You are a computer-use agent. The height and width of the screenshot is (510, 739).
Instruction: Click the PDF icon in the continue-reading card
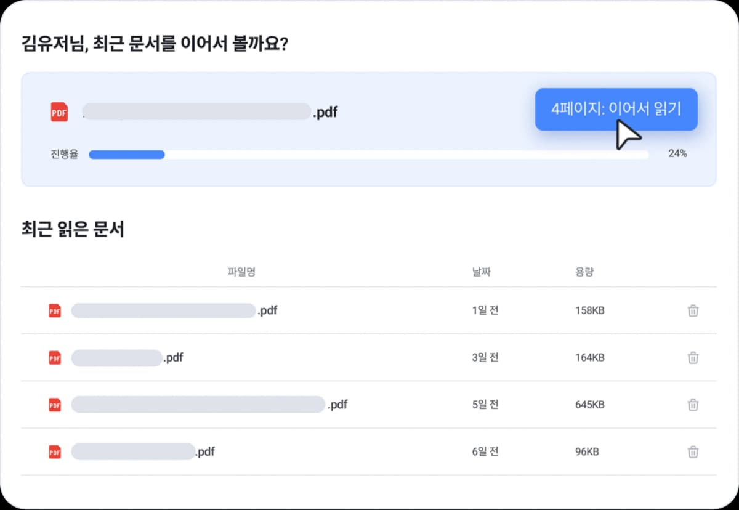coord(59,112)
